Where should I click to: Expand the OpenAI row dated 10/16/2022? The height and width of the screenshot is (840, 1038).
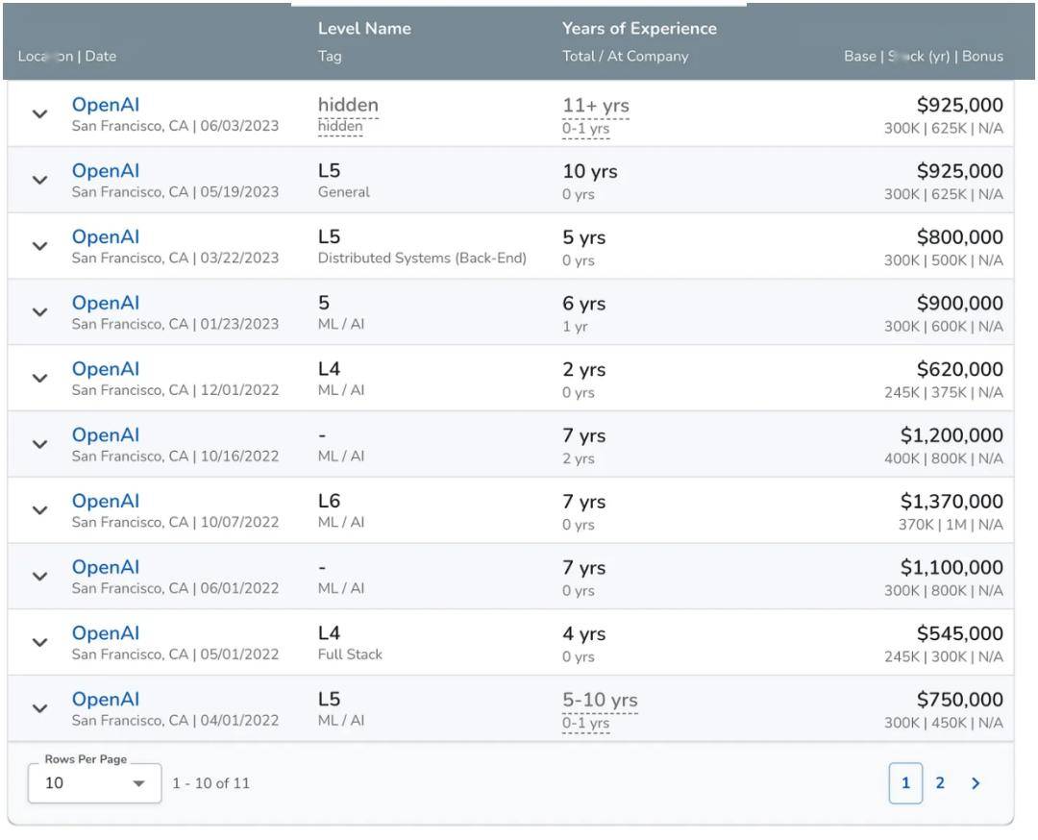pyautogui.click(x=39, y=444)
